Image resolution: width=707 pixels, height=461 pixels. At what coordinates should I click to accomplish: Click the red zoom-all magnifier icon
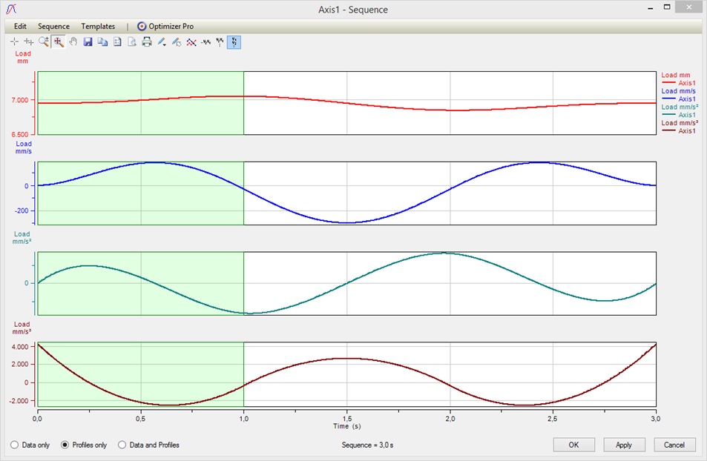point(58,42)
